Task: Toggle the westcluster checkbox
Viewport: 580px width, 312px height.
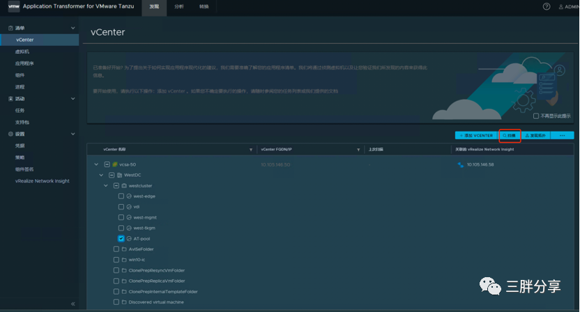Action: 116,185
